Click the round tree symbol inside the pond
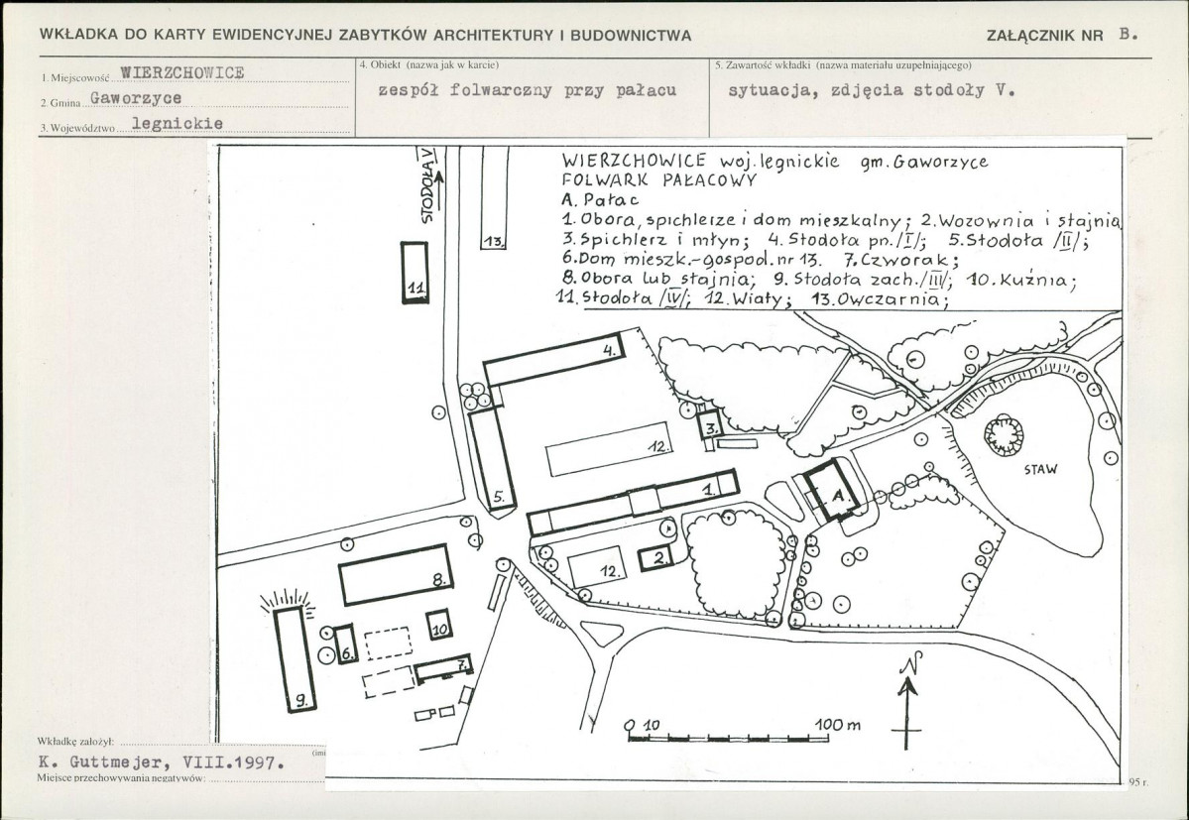The image size is (1189, 820). coord(1004,434)
